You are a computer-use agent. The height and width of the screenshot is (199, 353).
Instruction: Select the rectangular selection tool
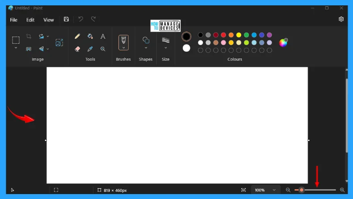(16, 40)
